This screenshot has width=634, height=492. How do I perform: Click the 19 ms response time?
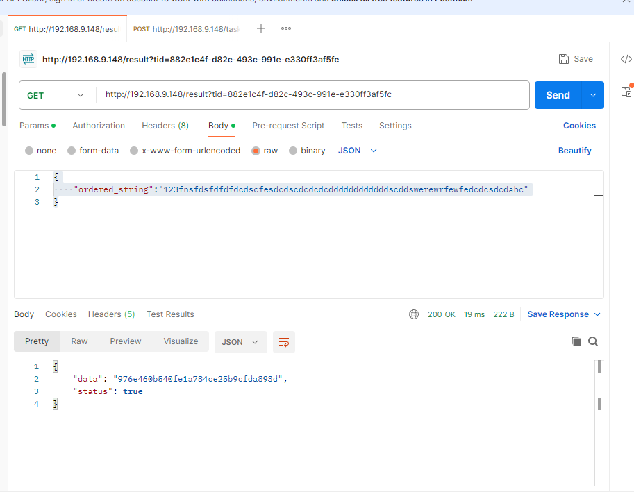pos(474,314)
